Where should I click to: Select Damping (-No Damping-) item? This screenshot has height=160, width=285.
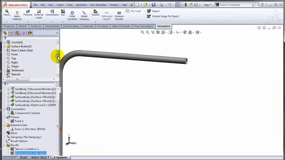click(x=26, y=137)
